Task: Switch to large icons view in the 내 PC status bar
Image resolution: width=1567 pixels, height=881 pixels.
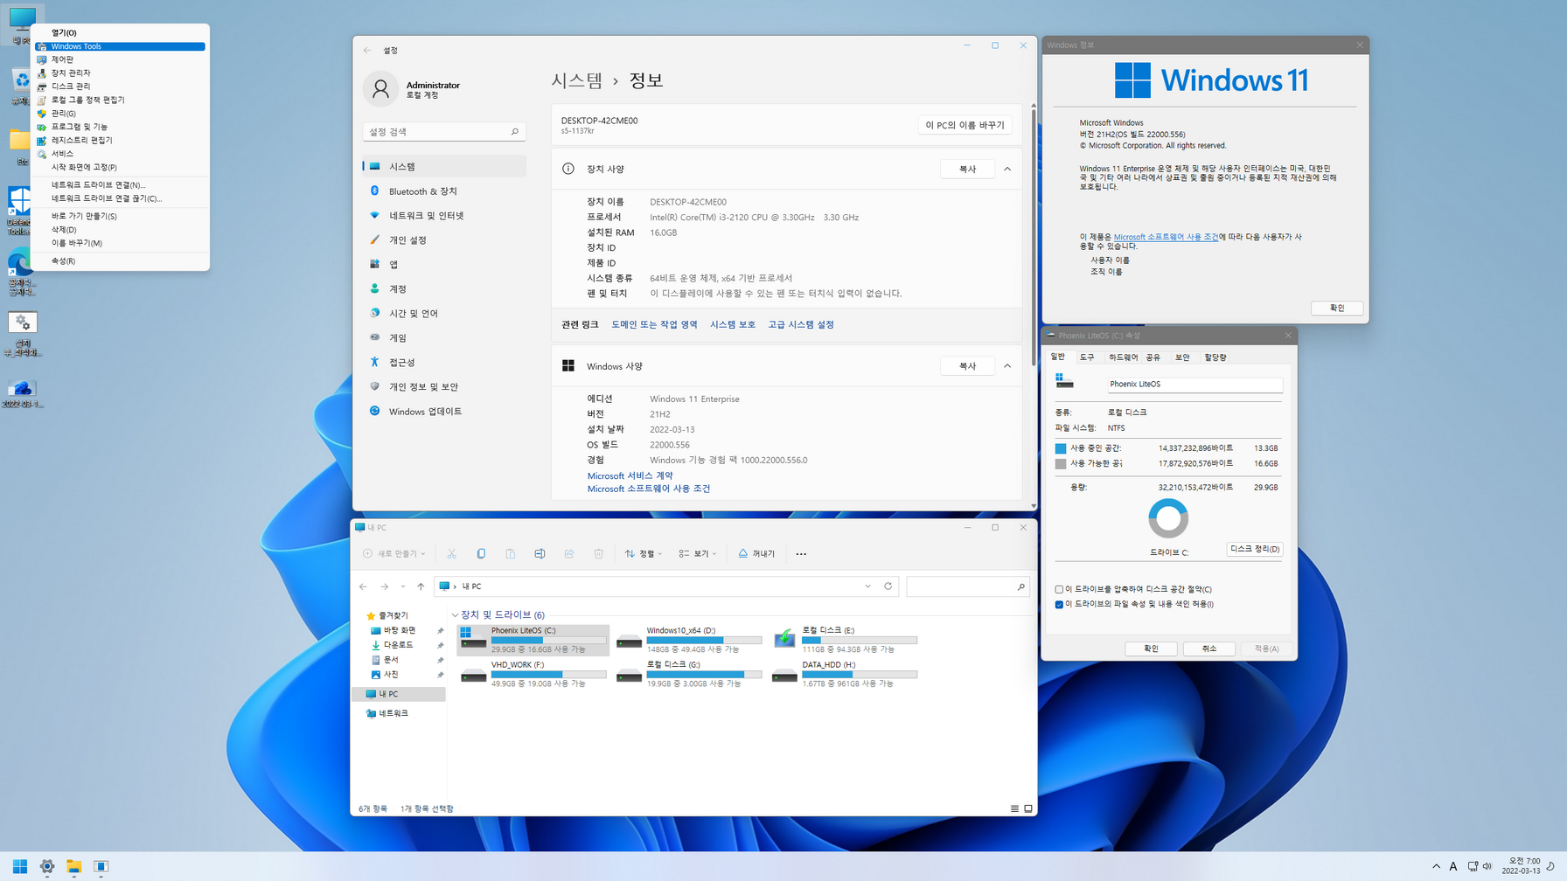Action: (x=1028, y=808)
